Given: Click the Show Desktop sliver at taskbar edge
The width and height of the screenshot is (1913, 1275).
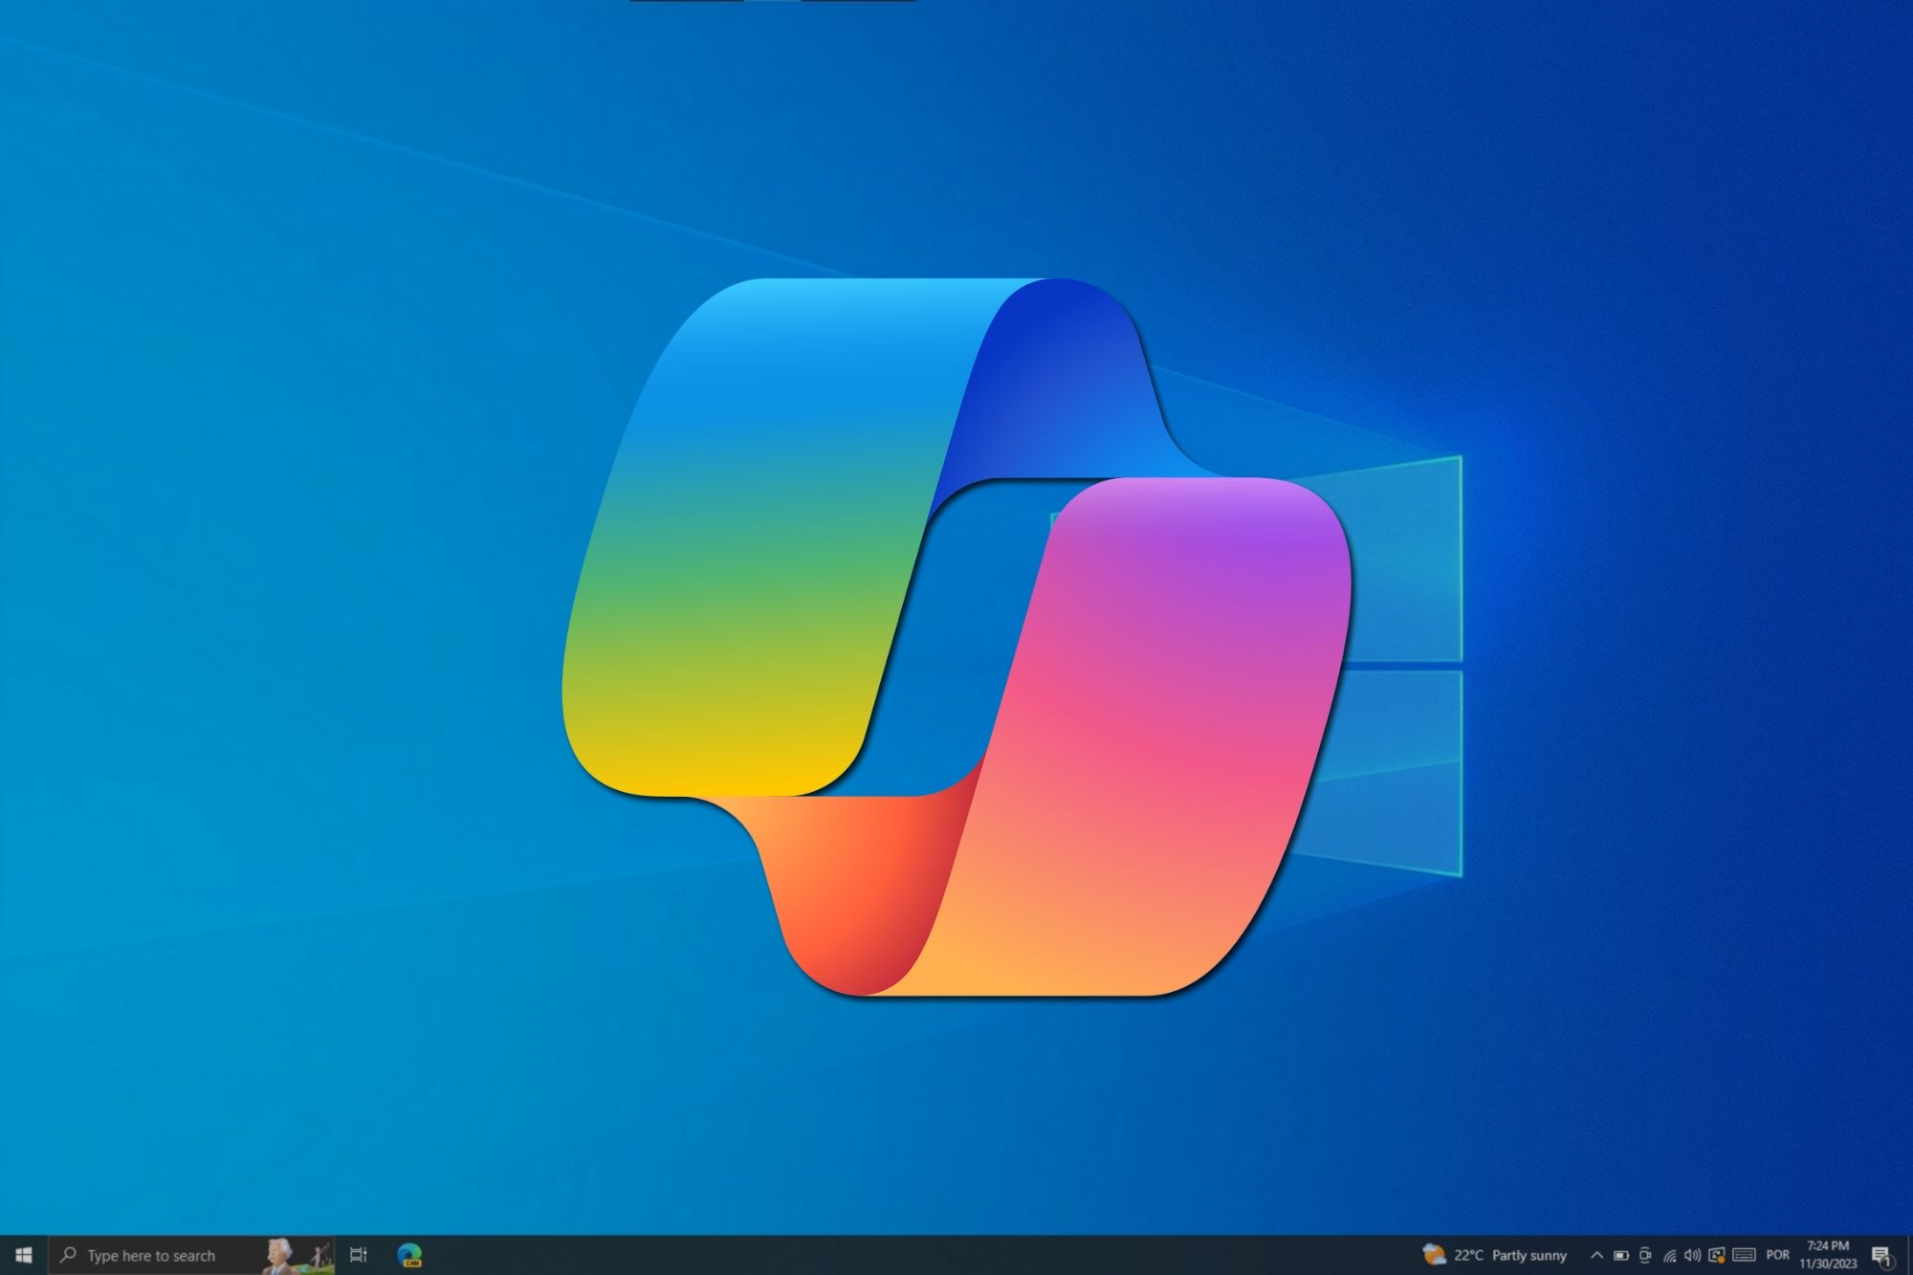Looking at the screenshot, I should [1909, 1255].
